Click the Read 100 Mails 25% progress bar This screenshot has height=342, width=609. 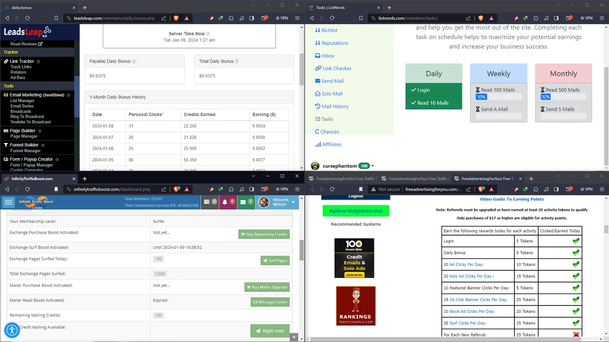(499, 97)
